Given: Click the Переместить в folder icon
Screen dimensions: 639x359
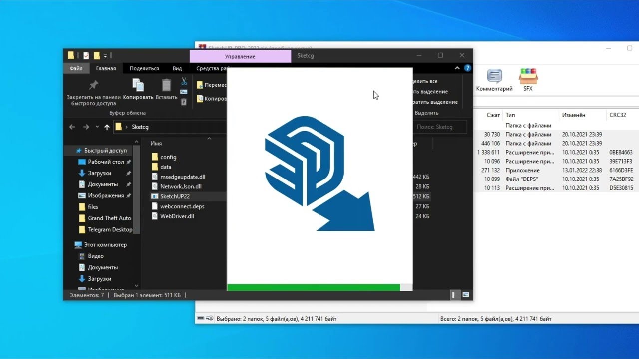Looking at the screenshot, I should (200, 85).
